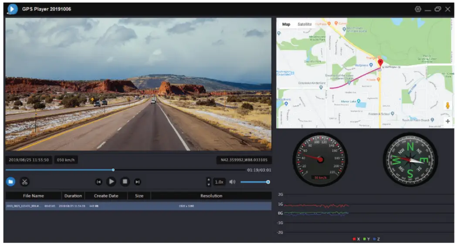This screenshot has height=246, width=457.
Task: Click the green Y axis legend
Action: pos(366,239)
